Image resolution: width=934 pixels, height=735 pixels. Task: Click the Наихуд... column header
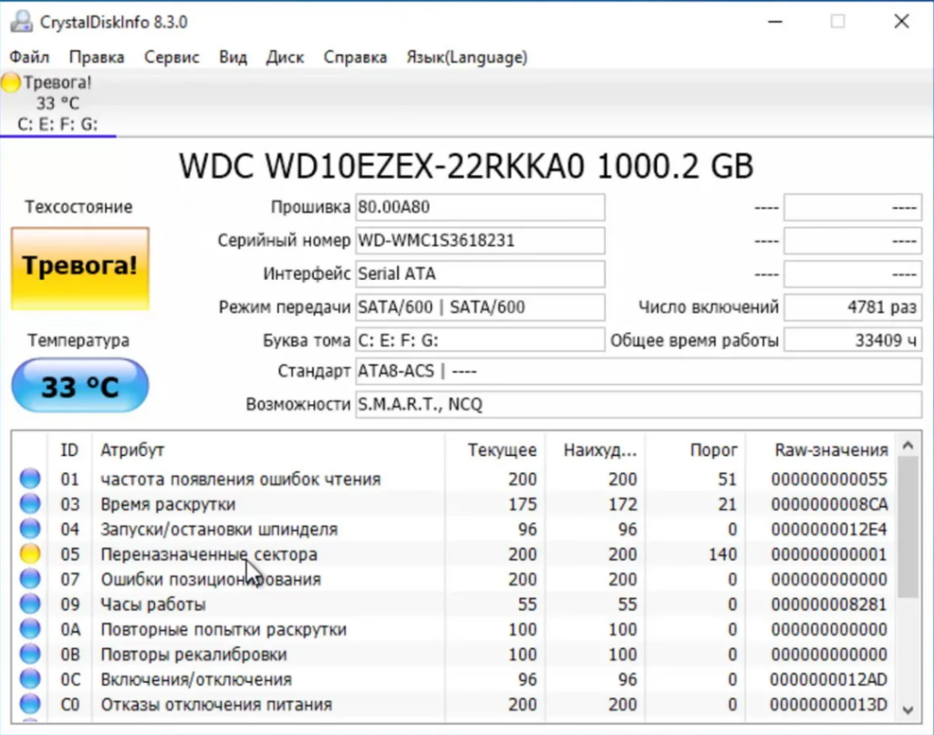(x=595, y=450)
